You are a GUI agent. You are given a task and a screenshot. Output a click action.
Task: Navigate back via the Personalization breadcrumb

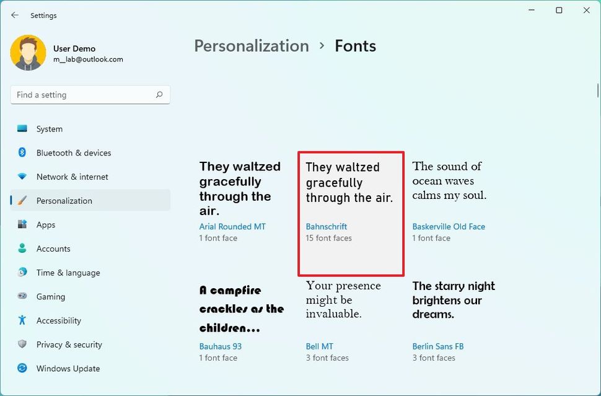pyautogui.click(x=251, y=46)
